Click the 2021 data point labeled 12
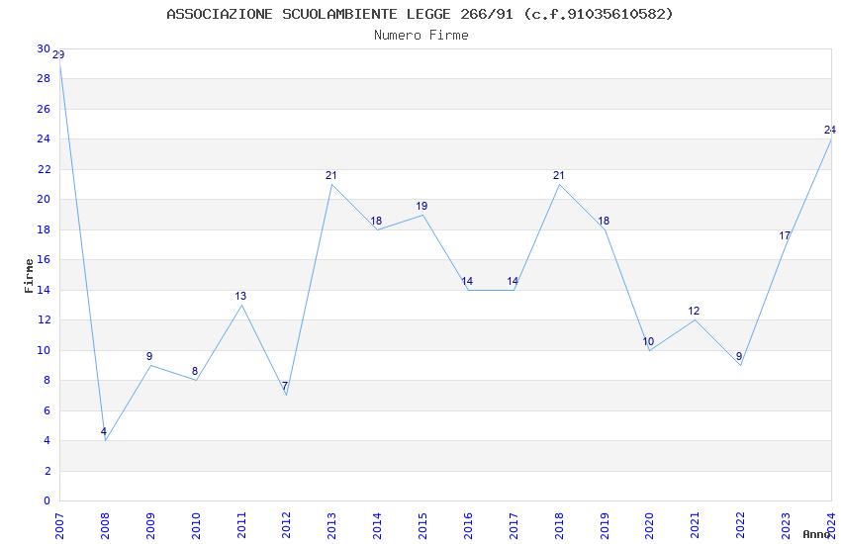Viewport: 841px width, 544px height. pos(696,319)
